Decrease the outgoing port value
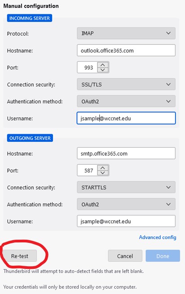Screen dimensions: 185x294 coord(103,173)
